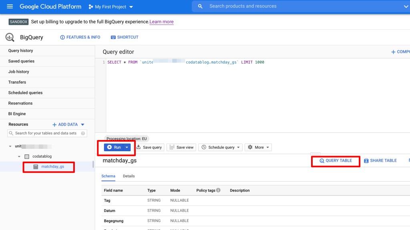Open the hamburger navigation menu
410x230 pixels.
pos(10,6)
